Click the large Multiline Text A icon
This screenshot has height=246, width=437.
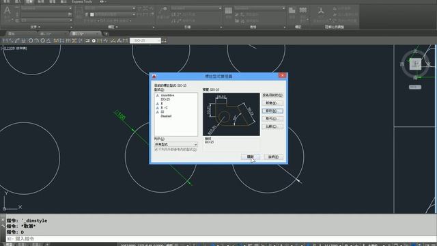8,11
